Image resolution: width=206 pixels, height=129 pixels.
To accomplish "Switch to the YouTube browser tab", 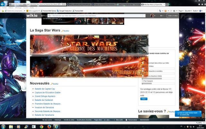I will tap(128, 5).
